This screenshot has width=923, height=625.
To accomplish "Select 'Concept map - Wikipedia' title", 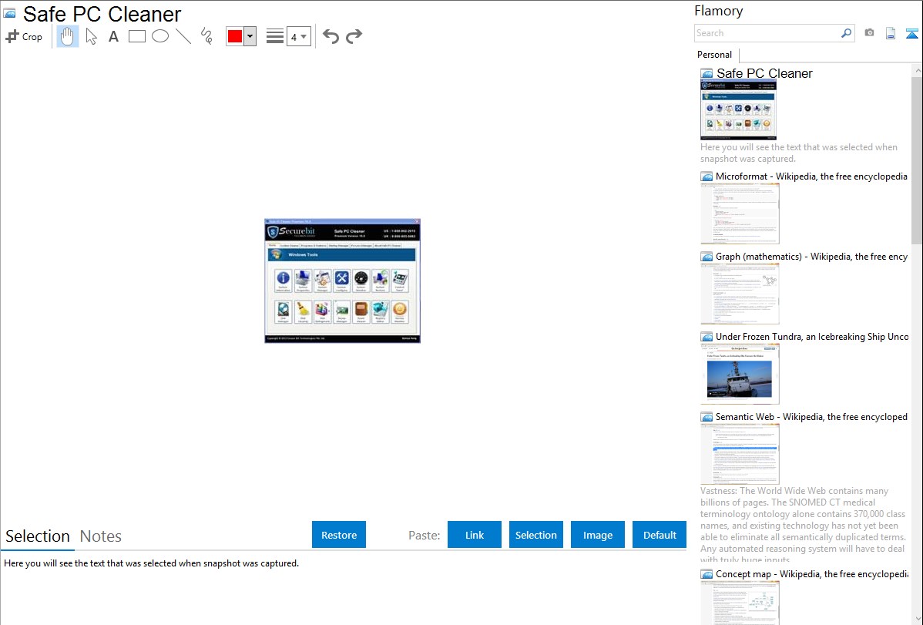I will tap(811, 574).
